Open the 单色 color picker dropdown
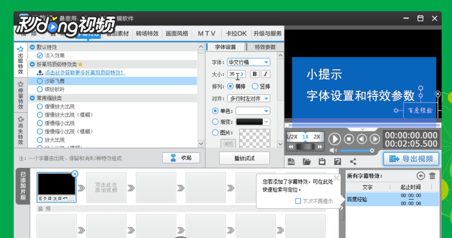This screenshot has height=238, width=452. pos(253,111)
